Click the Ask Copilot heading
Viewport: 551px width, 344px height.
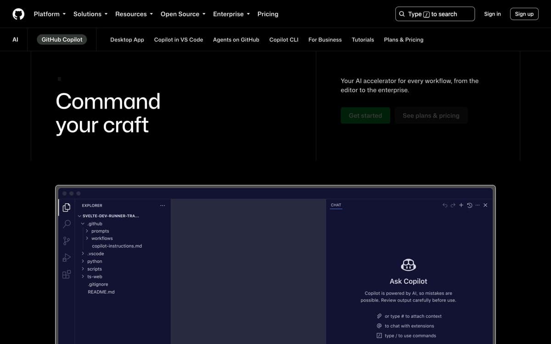pos(408,281)
